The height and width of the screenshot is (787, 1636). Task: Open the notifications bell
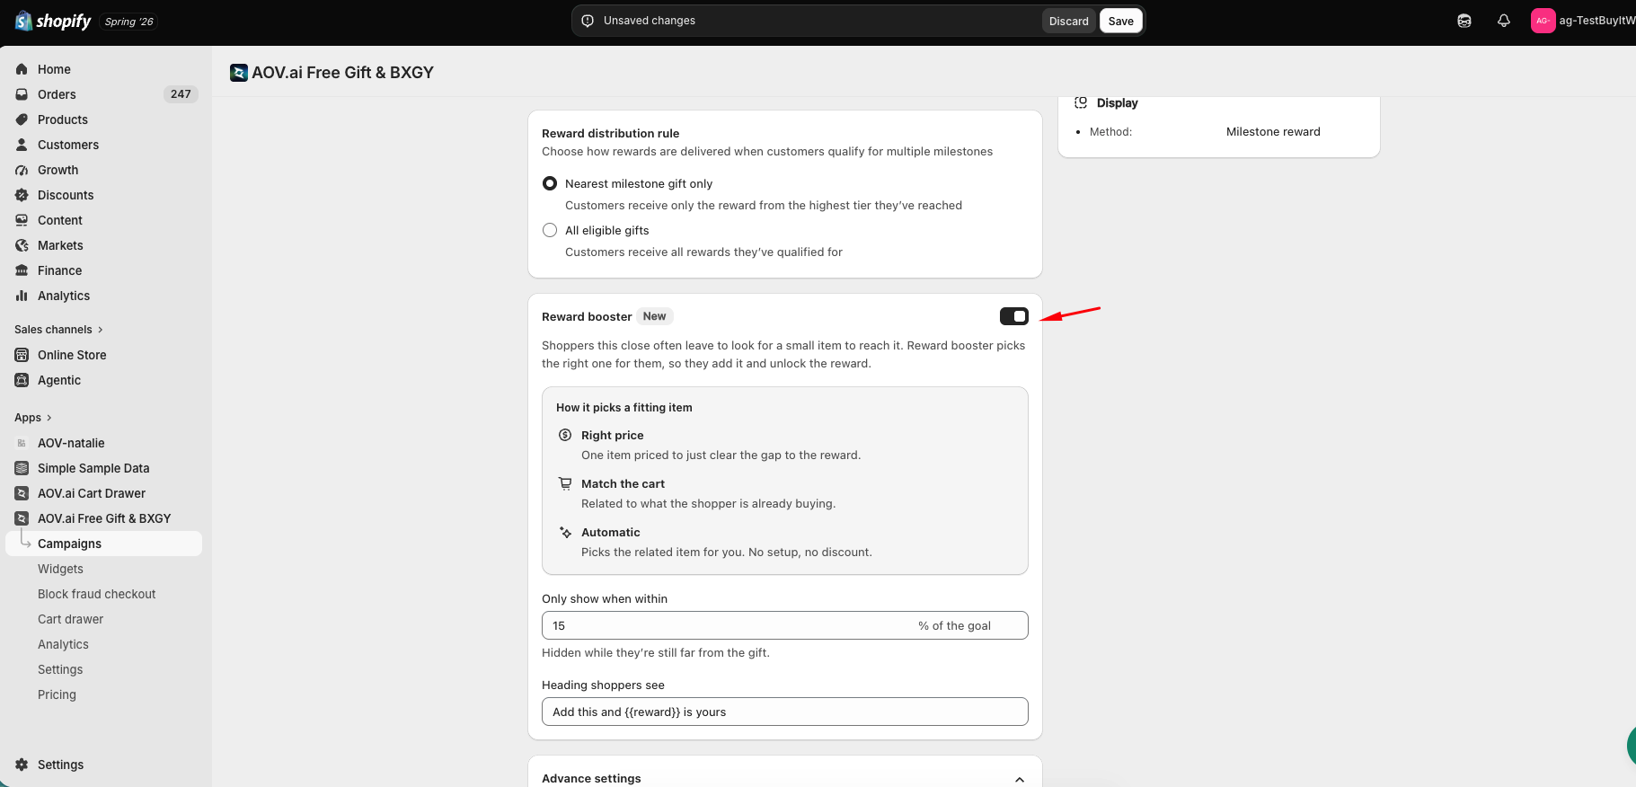click(x=1504, y=21)
